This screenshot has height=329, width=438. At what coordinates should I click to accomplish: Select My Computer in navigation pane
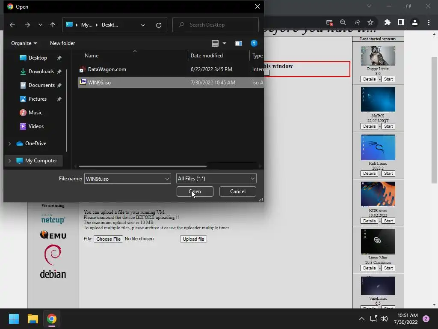tap(41, 161)
